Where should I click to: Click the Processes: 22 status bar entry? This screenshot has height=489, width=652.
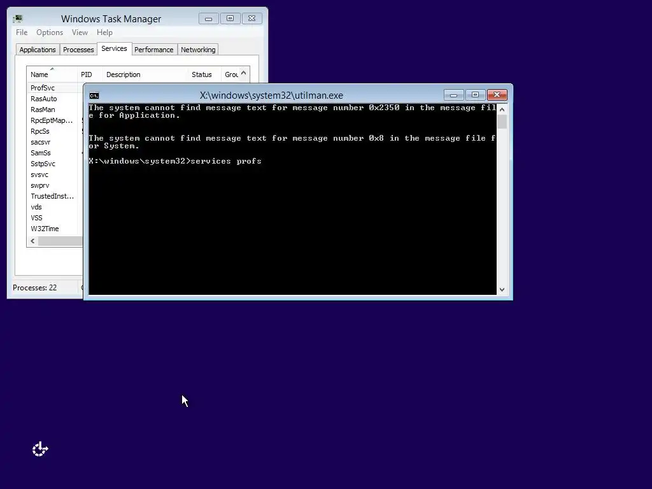click(x=34, y=287)
